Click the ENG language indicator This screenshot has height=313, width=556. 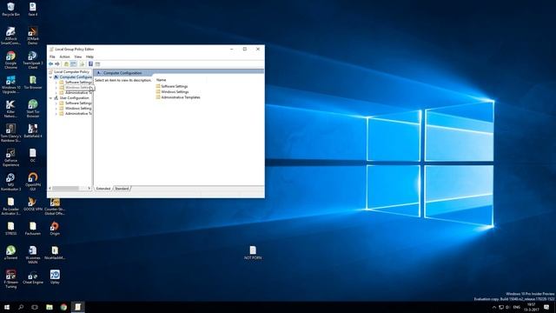pyautogui.click(x=517, y=307)
